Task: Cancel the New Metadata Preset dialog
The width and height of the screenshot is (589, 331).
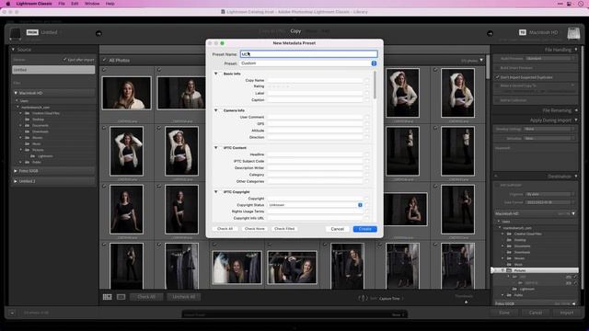Action: (338, 229)
